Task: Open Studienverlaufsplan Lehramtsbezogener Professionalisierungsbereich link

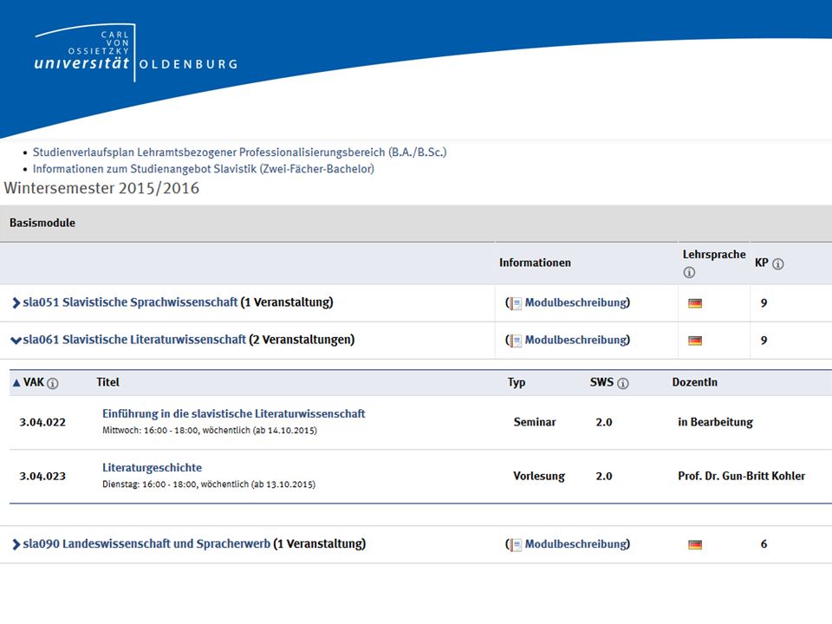Action: pyautogui.click(x=239, y=153)
